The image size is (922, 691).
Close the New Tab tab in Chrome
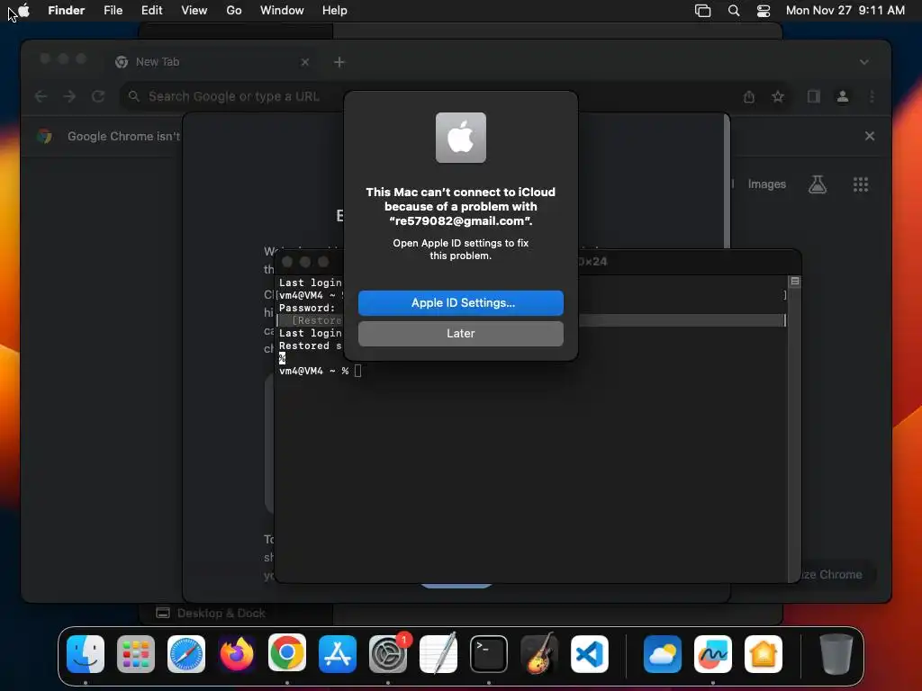(x=304, y=62)
